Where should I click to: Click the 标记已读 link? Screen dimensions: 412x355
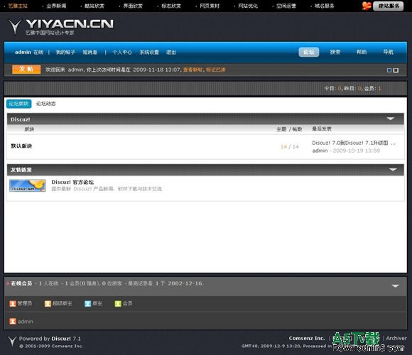216,70
